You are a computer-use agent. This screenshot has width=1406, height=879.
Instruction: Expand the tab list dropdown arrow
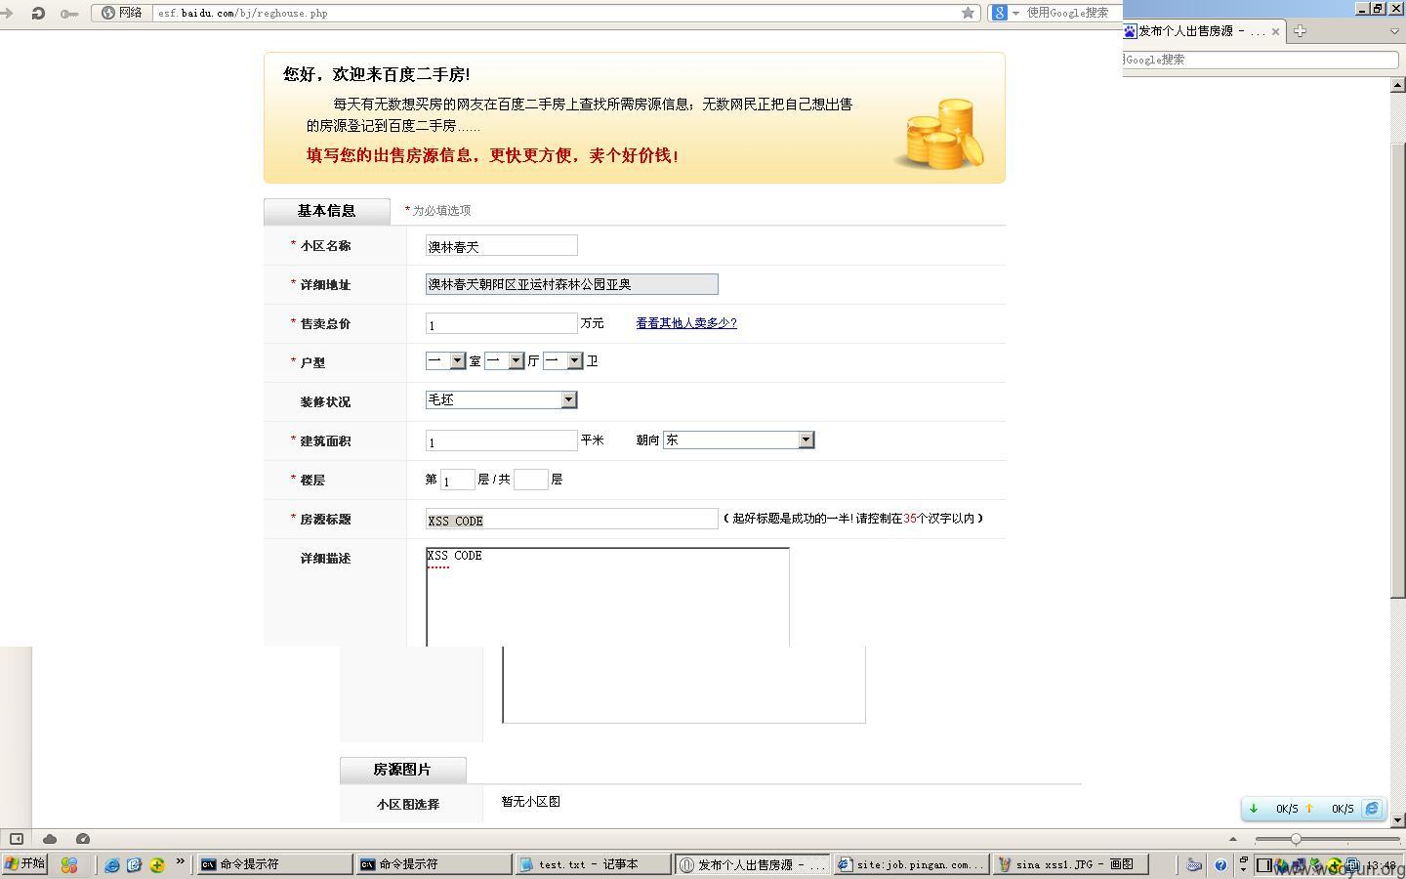point(1394,31)
